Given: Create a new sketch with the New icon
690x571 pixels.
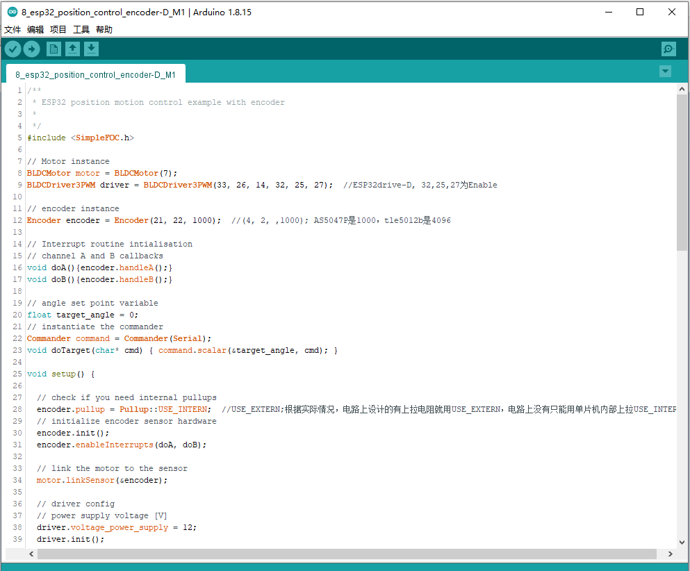Looking at the screenshot, I should point(54,49).
